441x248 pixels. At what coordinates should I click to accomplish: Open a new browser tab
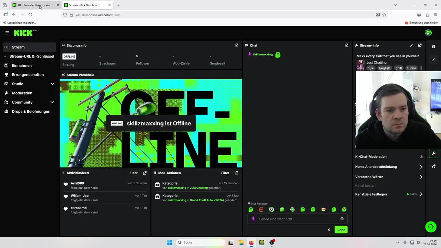tap(118, 5)
